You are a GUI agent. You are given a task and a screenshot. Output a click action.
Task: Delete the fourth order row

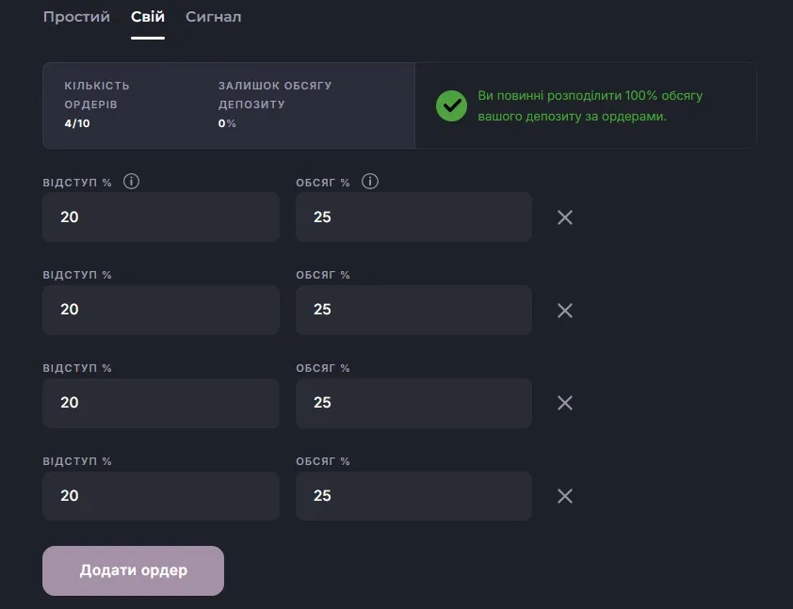point(565,496)
